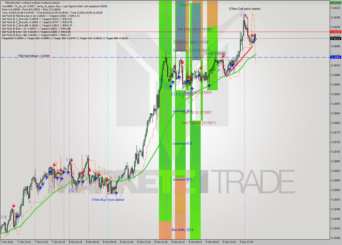Select the 'Point A:0.16049' info line
Screen dimensions: 342x245
point(31,9)
